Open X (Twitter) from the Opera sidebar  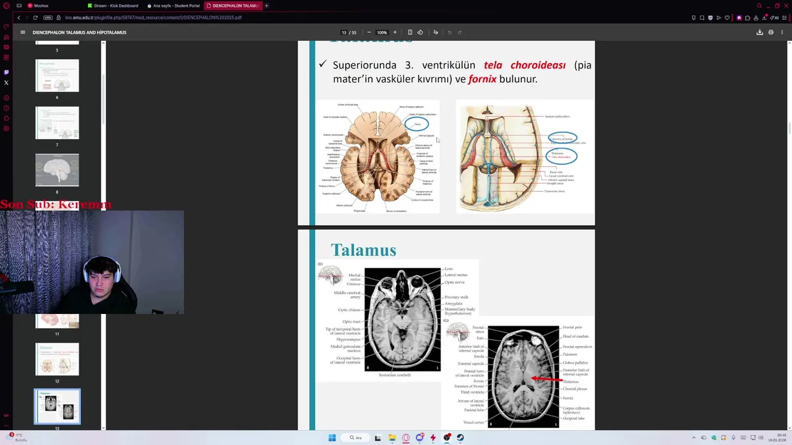coord(6,82)
